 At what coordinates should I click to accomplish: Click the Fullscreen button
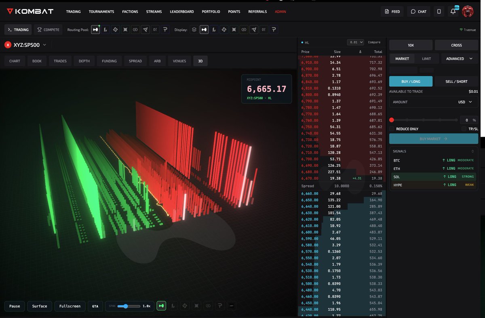(x=70, y=306)
